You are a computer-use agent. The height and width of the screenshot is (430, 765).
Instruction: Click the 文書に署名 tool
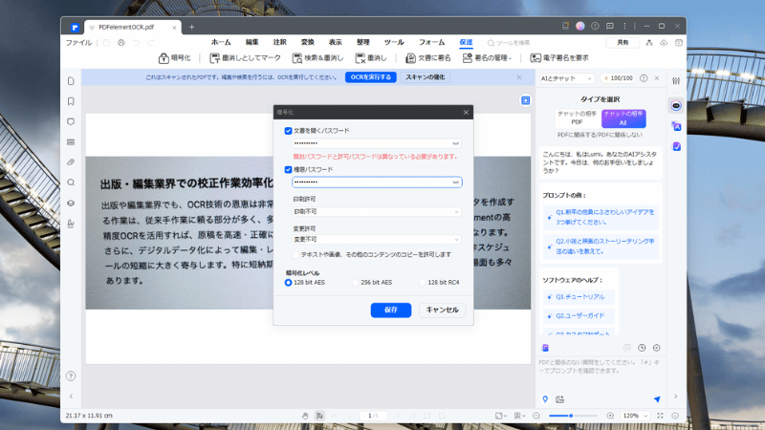point(427,58)
